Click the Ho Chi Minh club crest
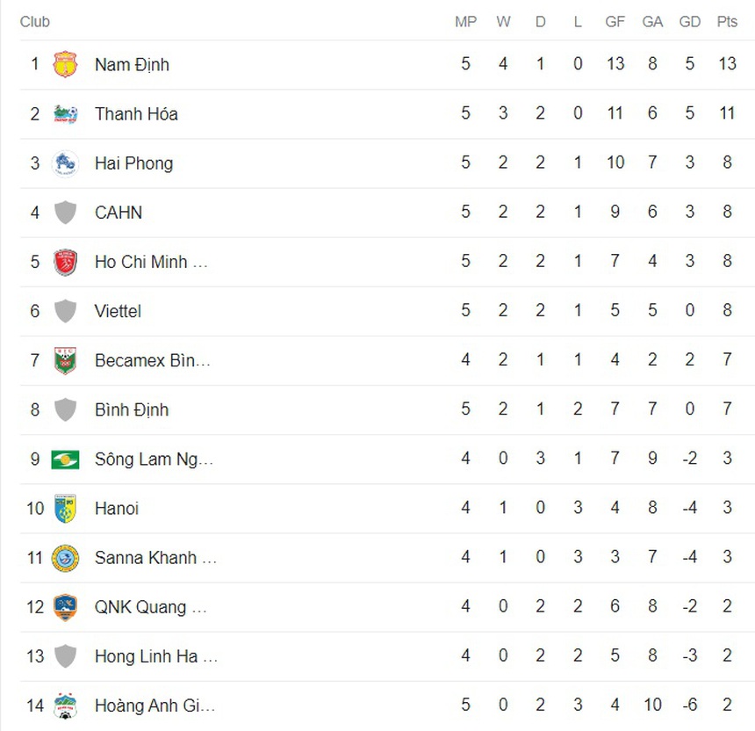 click(65, 262)
